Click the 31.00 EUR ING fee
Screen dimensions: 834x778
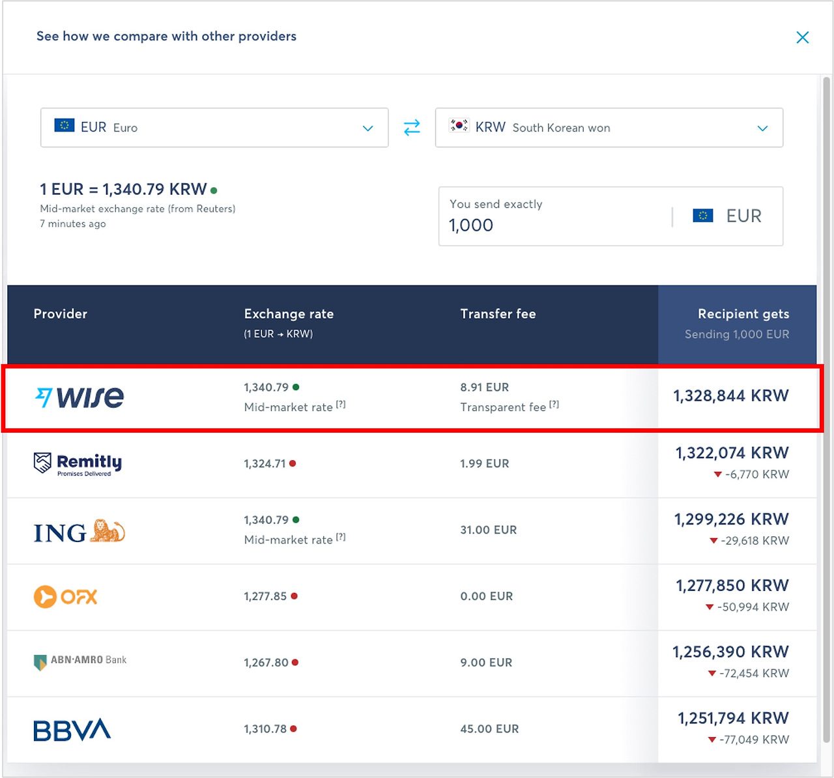[x=488, y=530]
